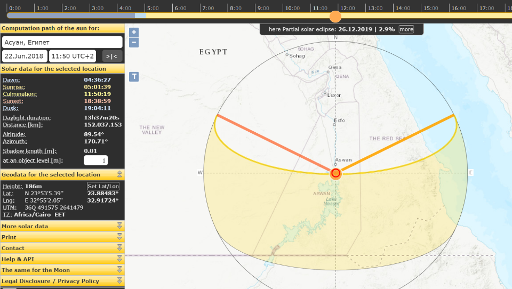The image size is (512, 289).
Task: Expand Legal Disclosure / Privacy Policy section
Action: (62, 281)
